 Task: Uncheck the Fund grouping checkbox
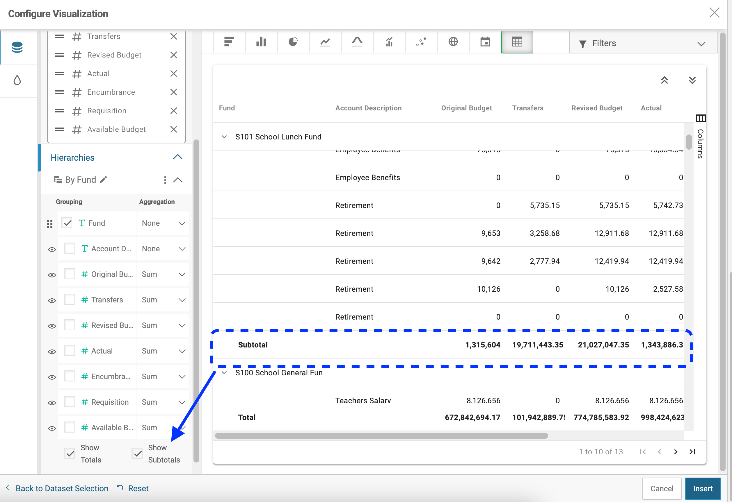click(x=67, y=223)
